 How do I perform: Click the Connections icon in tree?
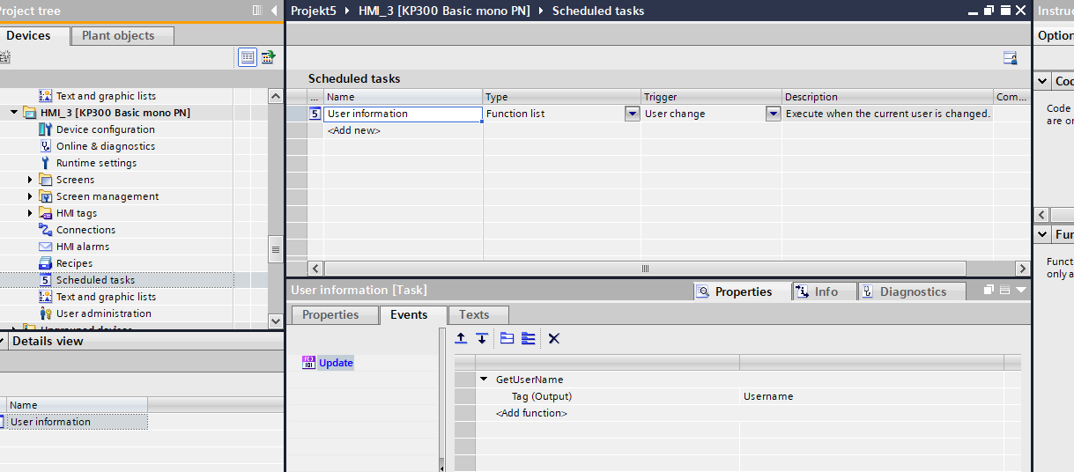[x=46, y=230]
